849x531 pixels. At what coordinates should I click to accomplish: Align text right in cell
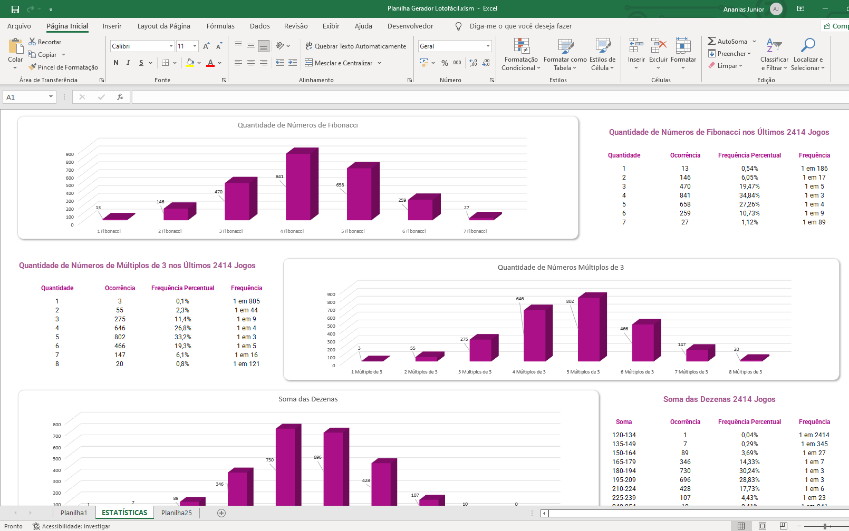(x=264, y=63)
